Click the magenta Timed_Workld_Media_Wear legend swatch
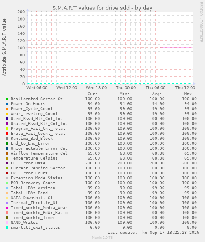This screenshot has width=205, height=242. click(7, 208)
